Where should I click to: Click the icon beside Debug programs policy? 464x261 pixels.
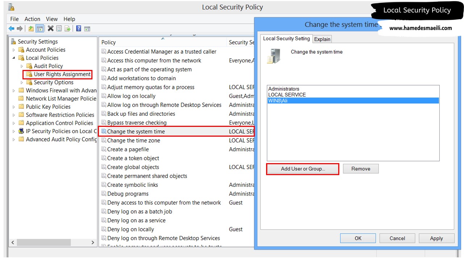[x=104, y=194]
